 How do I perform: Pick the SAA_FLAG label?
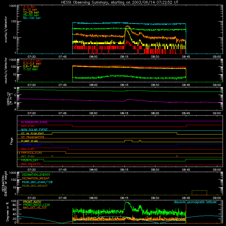pyautogui.click(x=28, y=149)
